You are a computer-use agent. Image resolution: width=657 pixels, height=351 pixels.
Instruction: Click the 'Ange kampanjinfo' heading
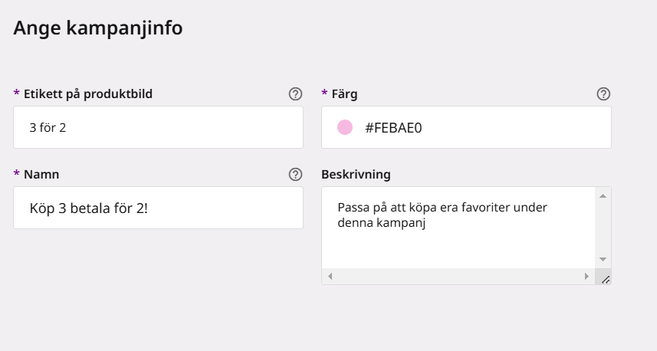tap(98, 28)
